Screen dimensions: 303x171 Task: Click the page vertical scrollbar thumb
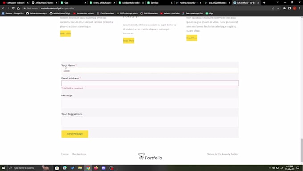click(x=302, y=150)
